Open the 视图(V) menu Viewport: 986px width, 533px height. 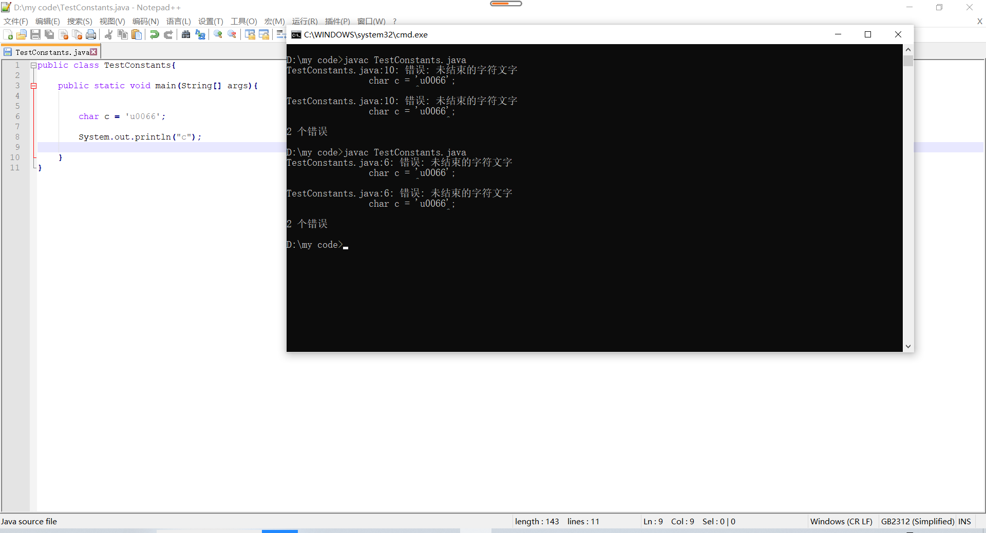pos(112,21)
